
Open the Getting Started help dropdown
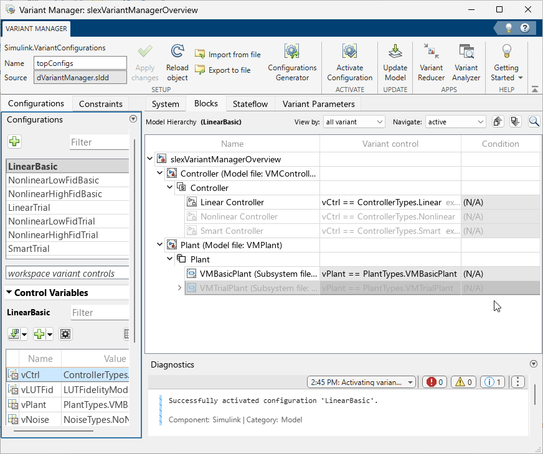pos(506,63)
